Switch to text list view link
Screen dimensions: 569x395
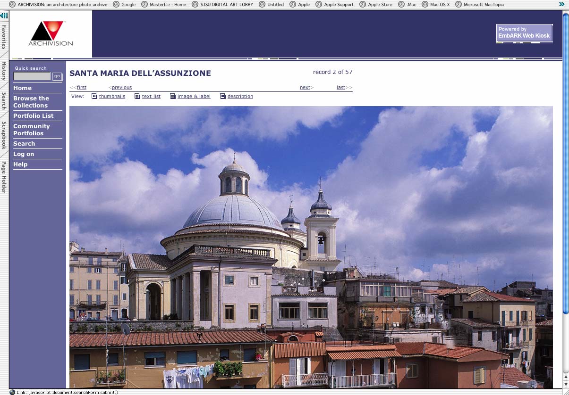click(151, 97)
